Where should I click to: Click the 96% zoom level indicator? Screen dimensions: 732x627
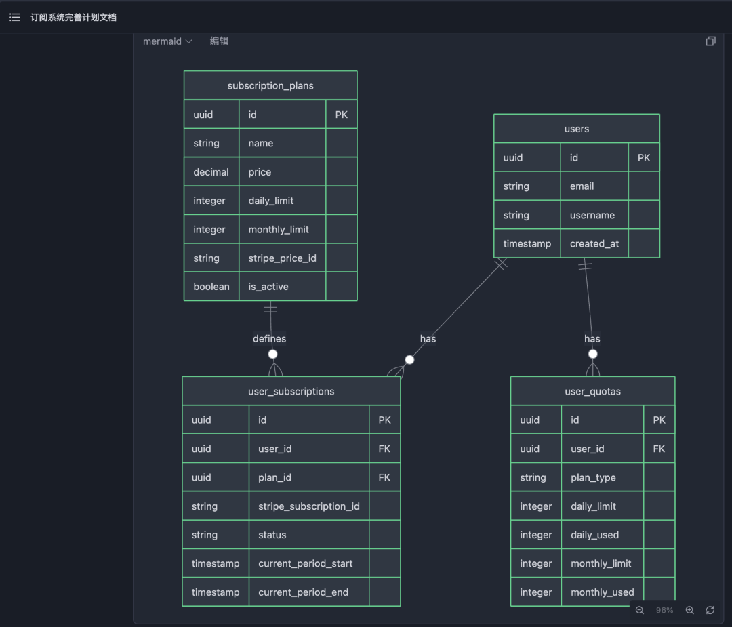coord(664,610)
